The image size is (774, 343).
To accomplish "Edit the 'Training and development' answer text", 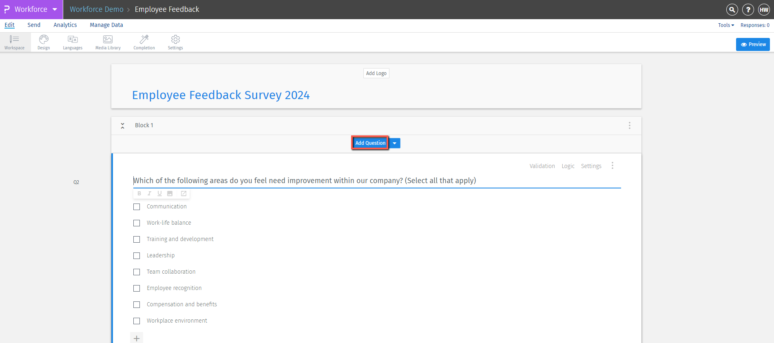I will point(180,239).
